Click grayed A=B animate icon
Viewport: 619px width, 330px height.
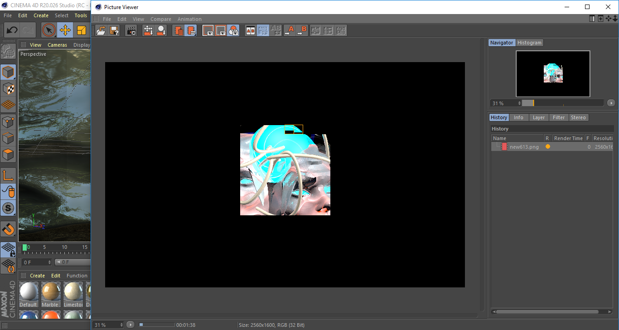click(329, 30)
